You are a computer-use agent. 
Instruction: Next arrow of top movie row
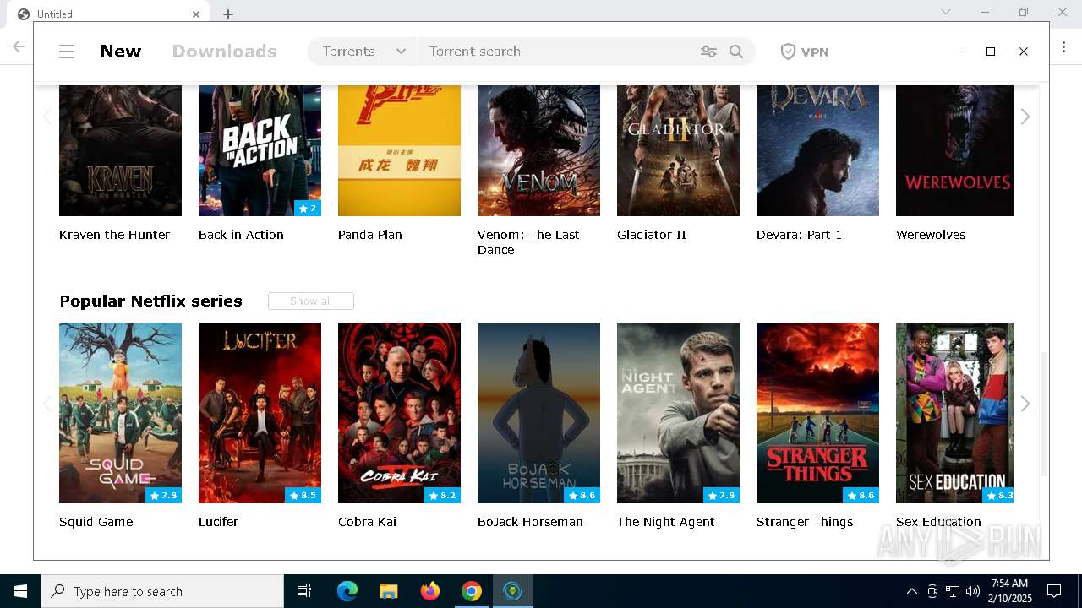(1025, 117)
